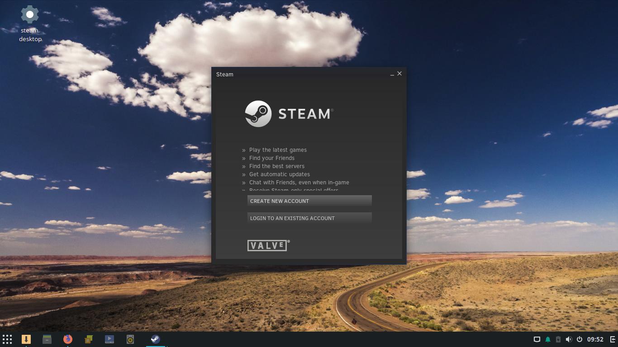Click the 09:52 clock in the tray
Image resolution: width=618 pixels, height=347 pixels.
coord(595,339)
